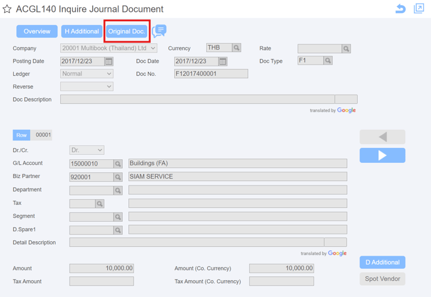Image resolution: width=431 pixels, height=297 pixels.
Task: Click the G/L Account code field 15000010
Action: coord(91,164)
